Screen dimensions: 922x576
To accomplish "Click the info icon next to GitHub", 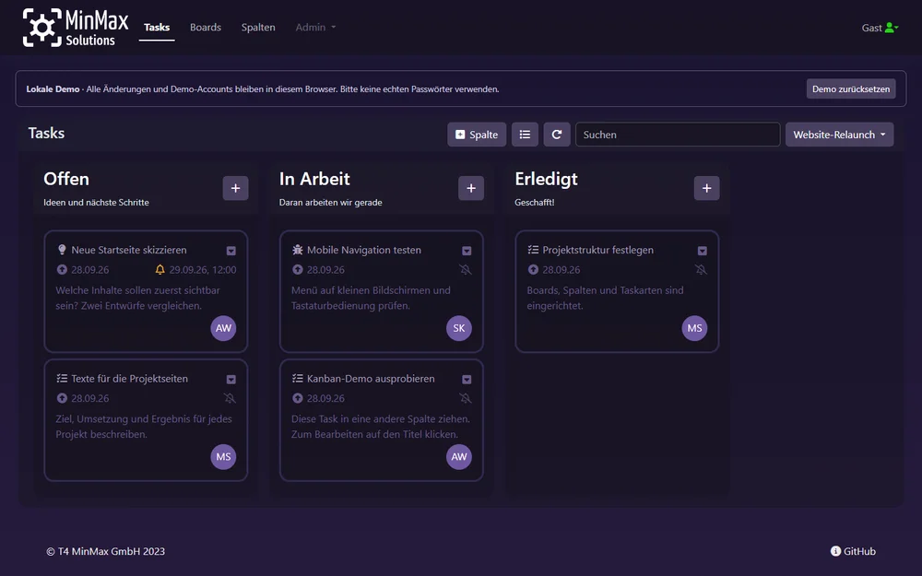I will tap(835, 551).
